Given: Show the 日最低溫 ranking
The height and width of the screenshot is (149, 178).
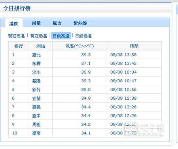Looking at the screenshot, I should coord(83,36).
